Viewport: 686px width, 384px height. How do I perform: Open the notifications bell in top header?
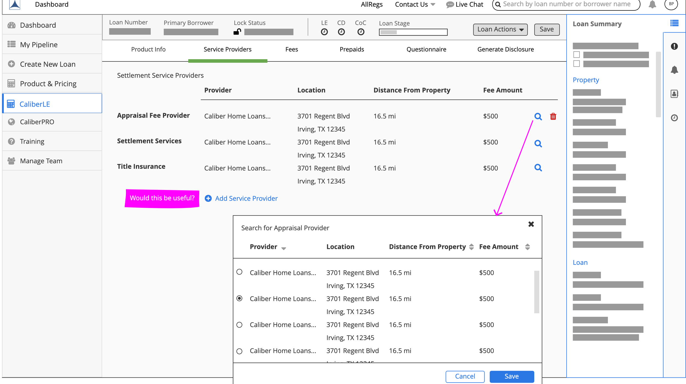coord(652,4)
